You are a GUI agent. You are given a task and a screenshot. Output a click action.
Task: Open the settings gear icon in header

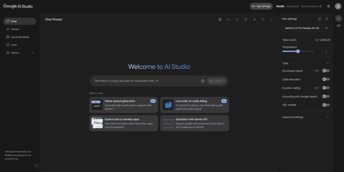(328, 7)
